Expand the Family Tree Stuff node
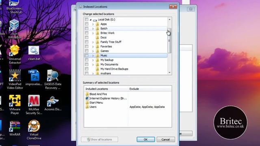 [x=93, y=42]
